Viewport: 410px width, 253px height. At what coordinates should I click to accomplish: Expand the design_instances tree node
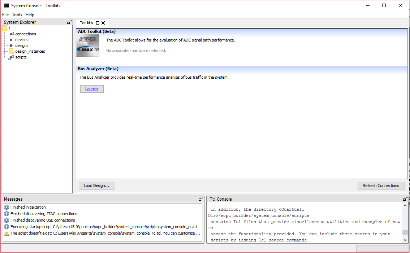click(4, 51)
